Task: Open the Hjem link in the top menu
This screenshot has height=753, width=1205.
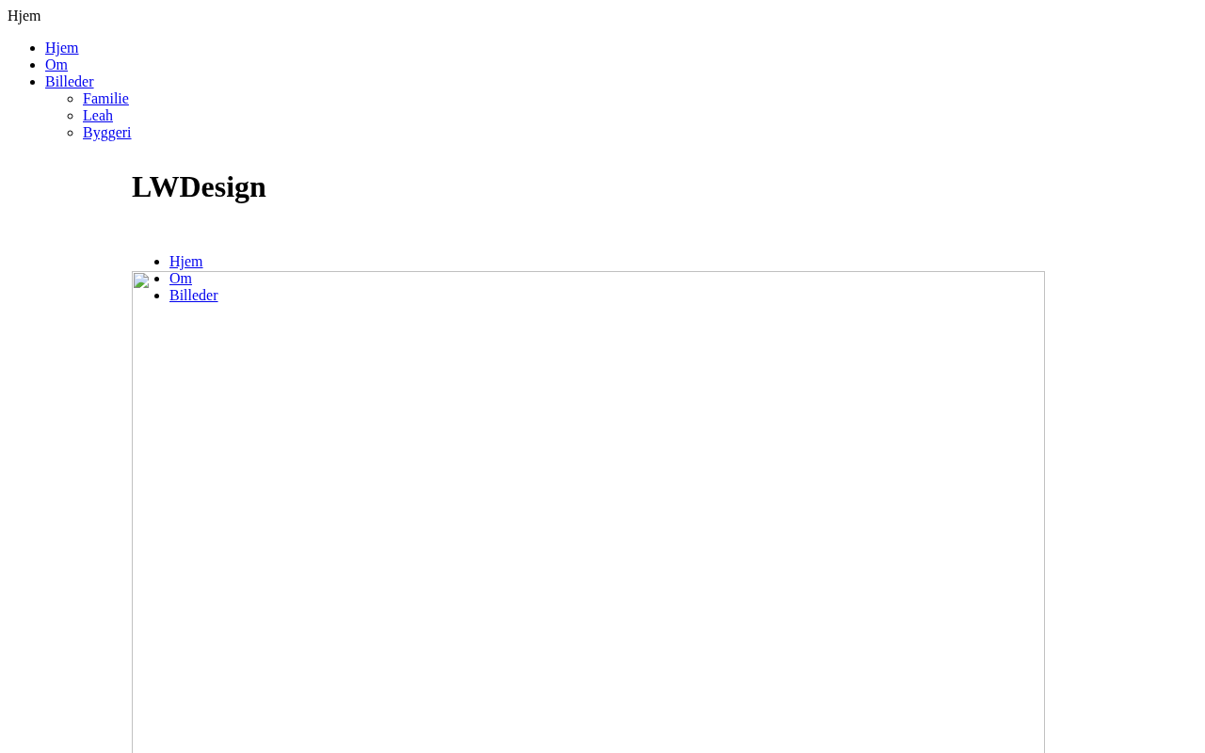Action: pyautogui.click(x=62, y=48)
